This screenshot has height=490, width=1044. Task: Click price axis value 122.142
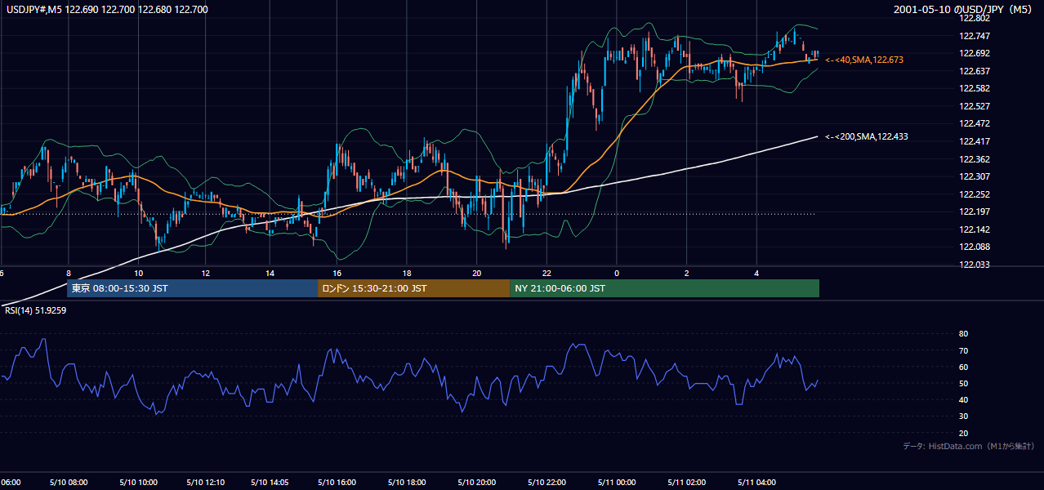pos(976,229)
